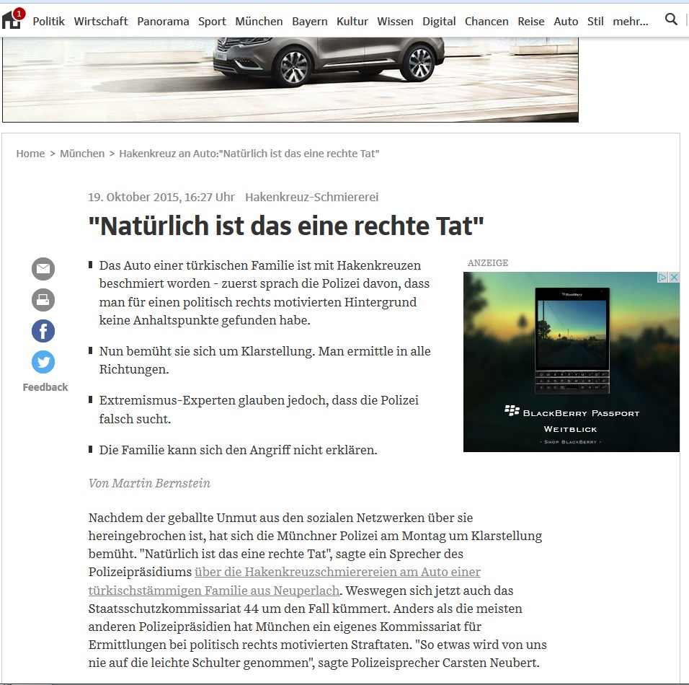Click the München breadcrumb link

coord(82,154)
